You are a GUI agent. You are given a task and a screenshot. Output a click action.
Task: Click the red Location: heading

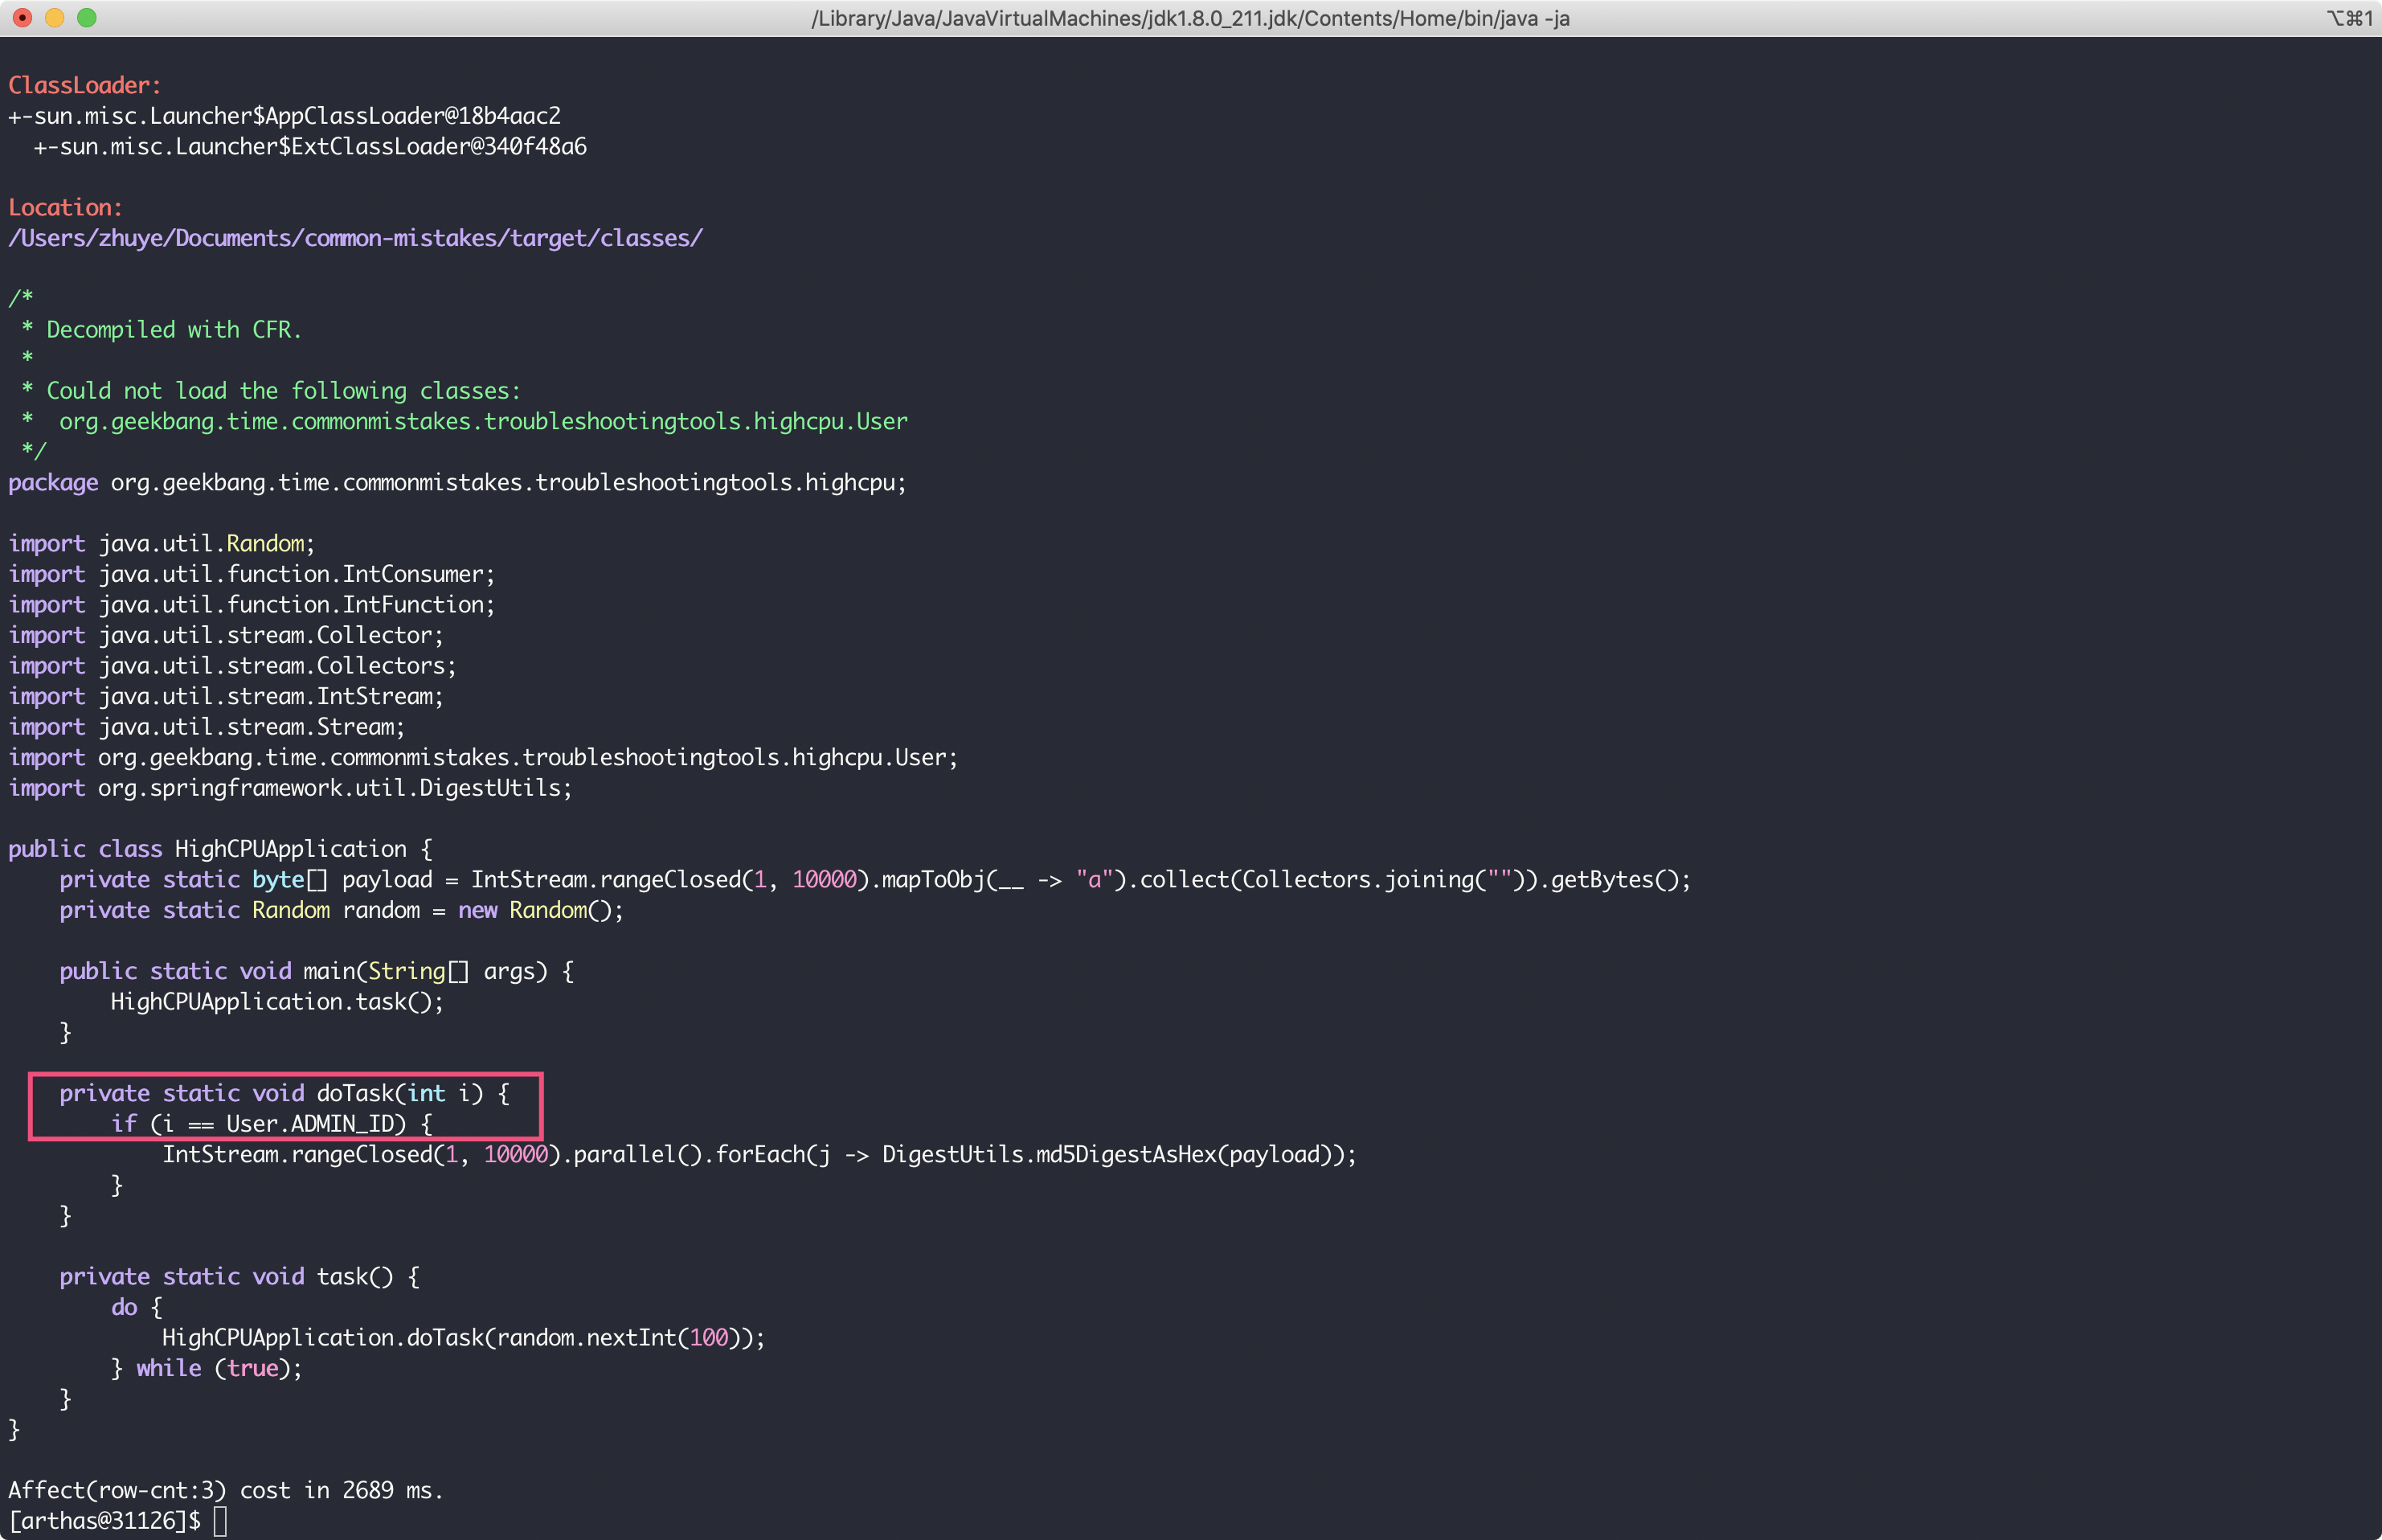coord(65,207)
